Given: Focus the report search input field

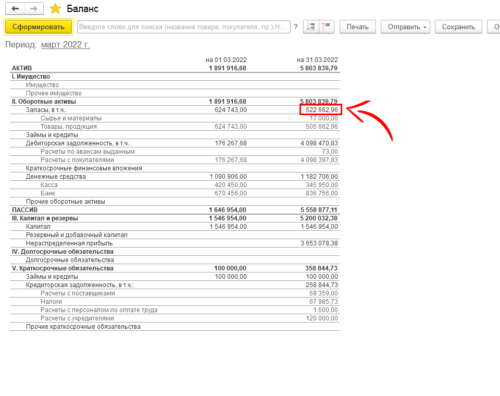Looking at the screenshot, I should tap(183, 27).
